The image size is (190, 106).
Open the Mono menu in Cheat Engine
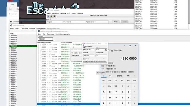point(73,13)
